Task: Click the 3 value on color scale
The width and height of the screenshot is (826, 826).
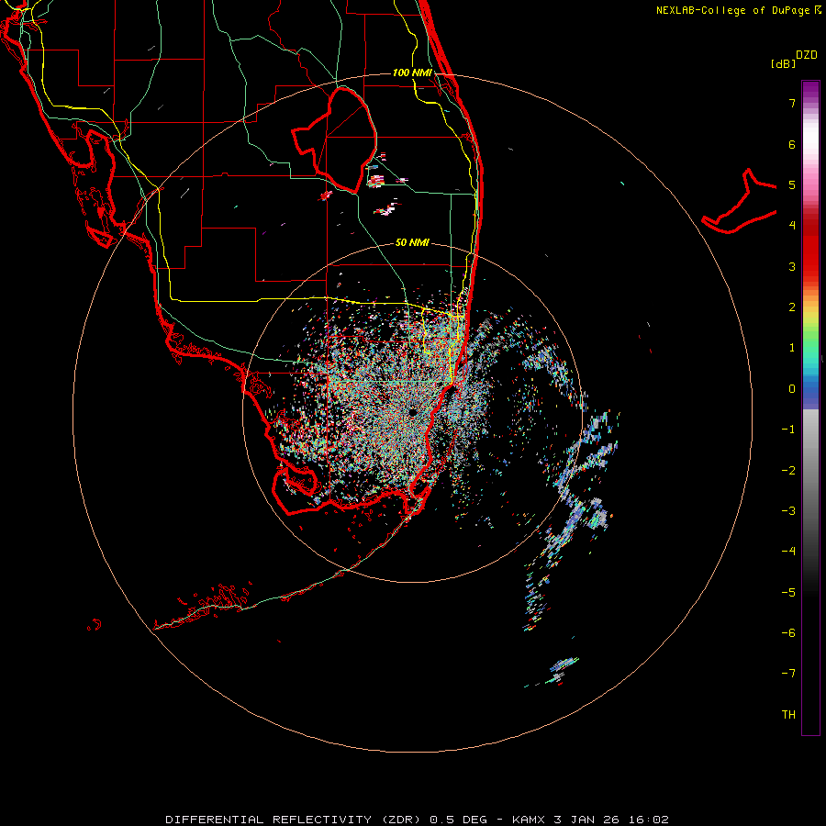Action: pos(792,266)
